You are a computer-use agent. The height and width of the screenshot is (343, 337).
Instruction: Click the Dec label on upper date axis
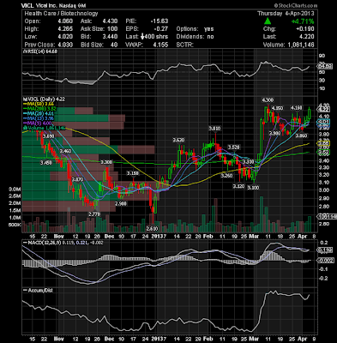pyautogui.click(x=109, y=236)
